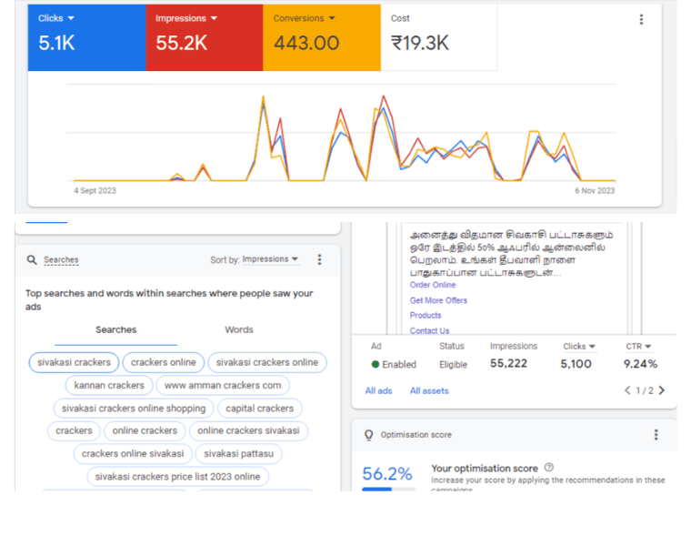Go to previous ad with left chevron
This screenshot has width=691, height=546.
(627, 390)
